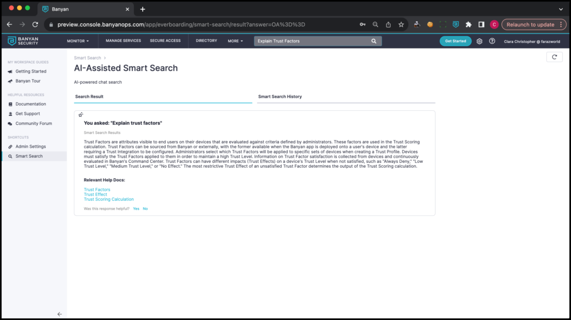Expand the MORE dropdown menu

(235, 41)
